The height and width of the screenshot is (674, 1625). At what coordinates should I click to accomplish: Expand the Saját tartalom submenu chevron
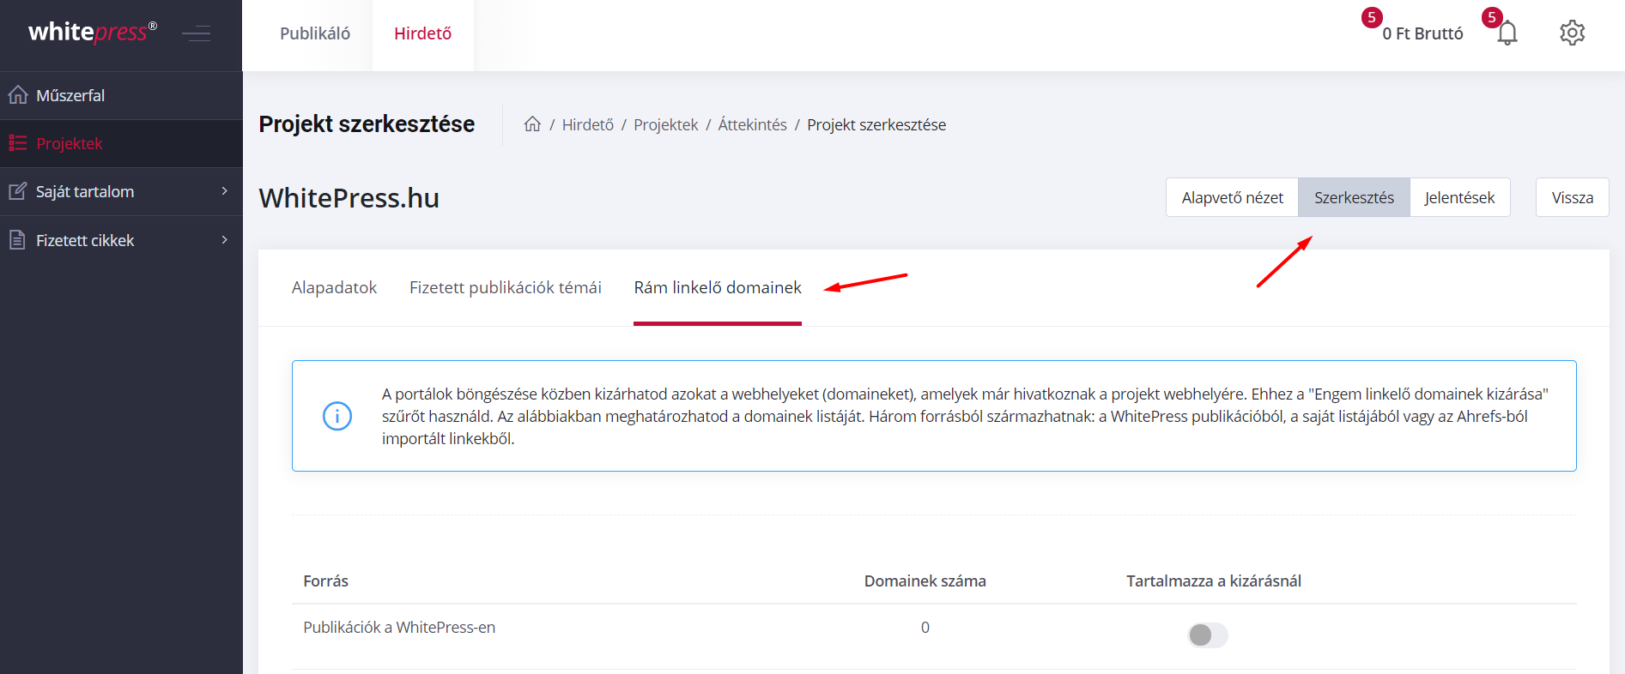(225, 191)
